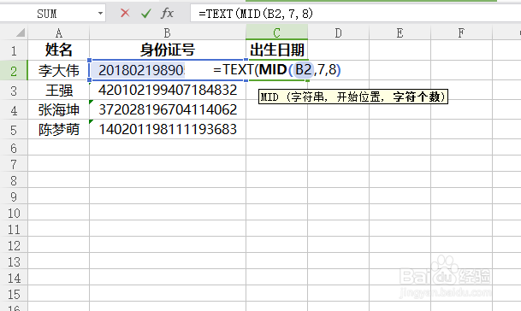521x311 pixels.
Task: Select column E header
Action: pyautogui.click(x=400, y=32)
